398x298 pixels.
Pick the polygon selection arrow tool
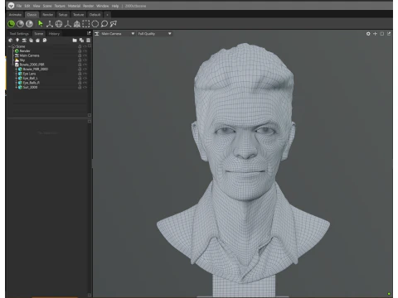point(114,24)
